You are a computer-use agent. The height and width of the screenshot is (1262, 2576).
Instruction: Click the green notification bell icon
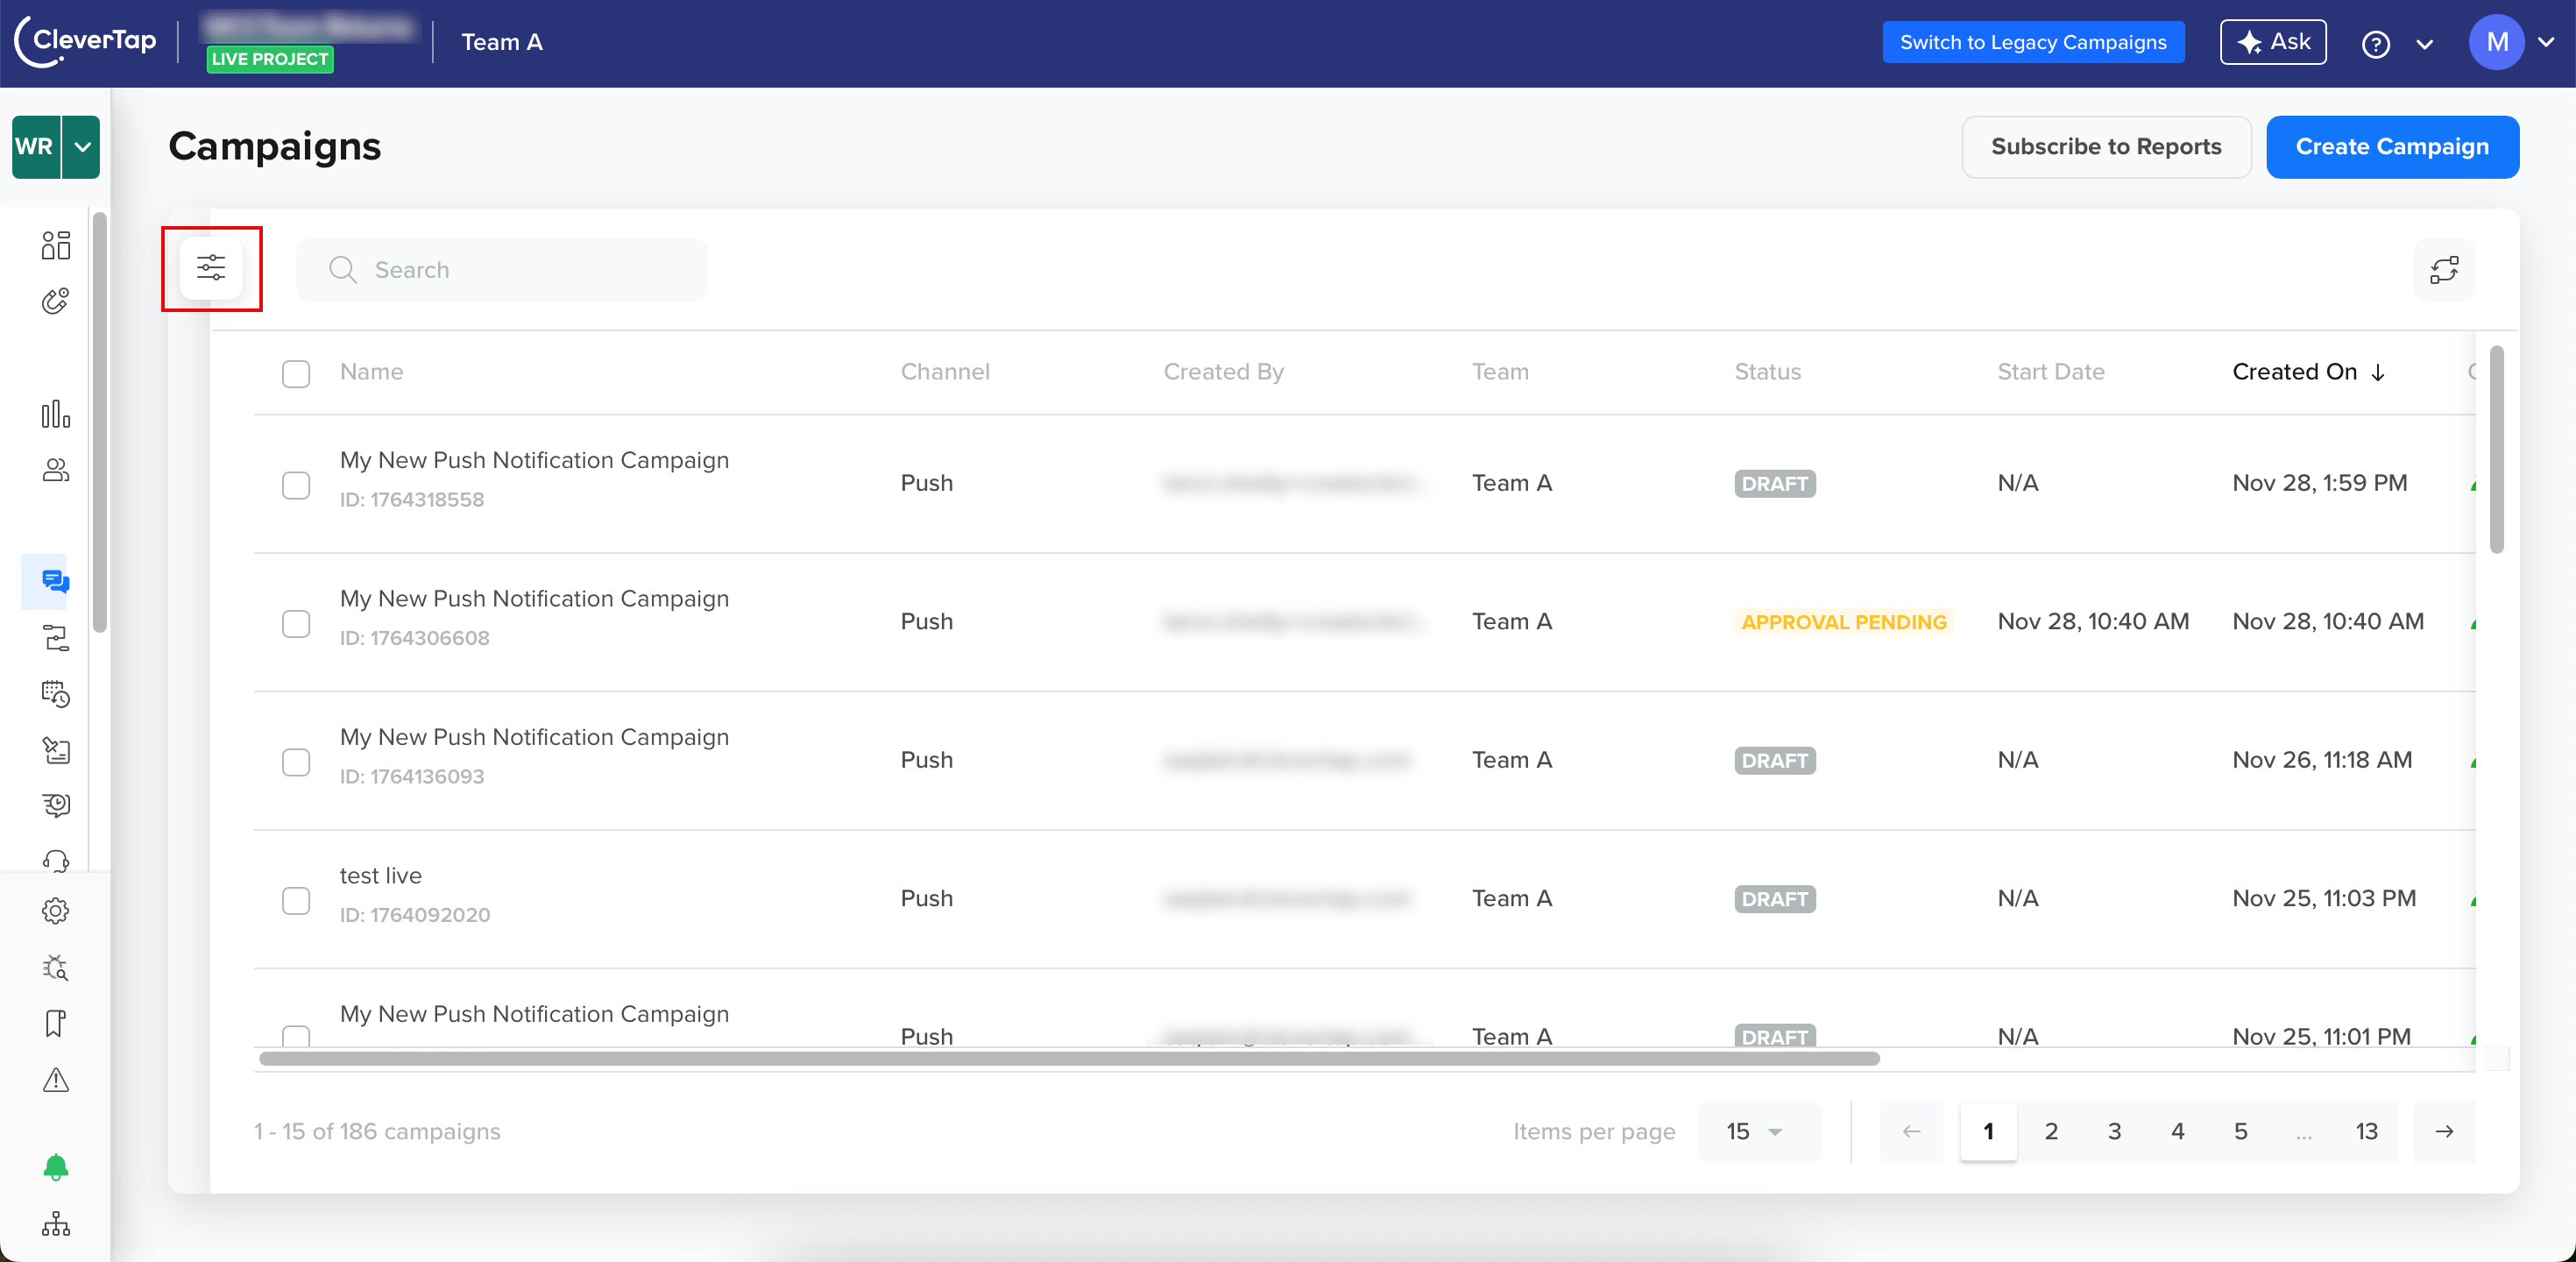tap(56, 1168)
